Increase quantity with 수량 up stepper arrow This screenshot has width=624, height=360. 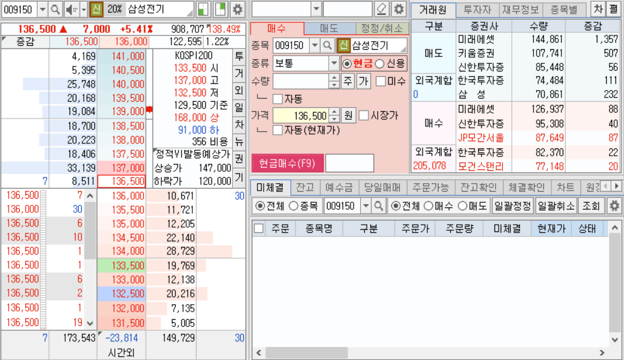point(334,78)
